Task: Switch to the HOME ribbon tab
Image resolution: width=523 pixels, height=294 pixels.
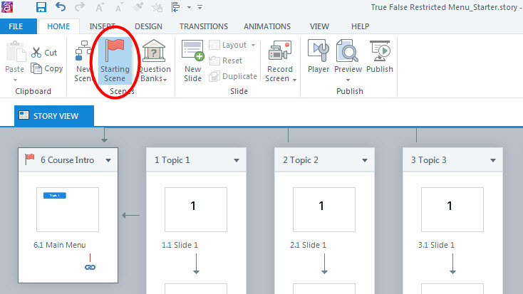Action: click(x=58, y=26)
